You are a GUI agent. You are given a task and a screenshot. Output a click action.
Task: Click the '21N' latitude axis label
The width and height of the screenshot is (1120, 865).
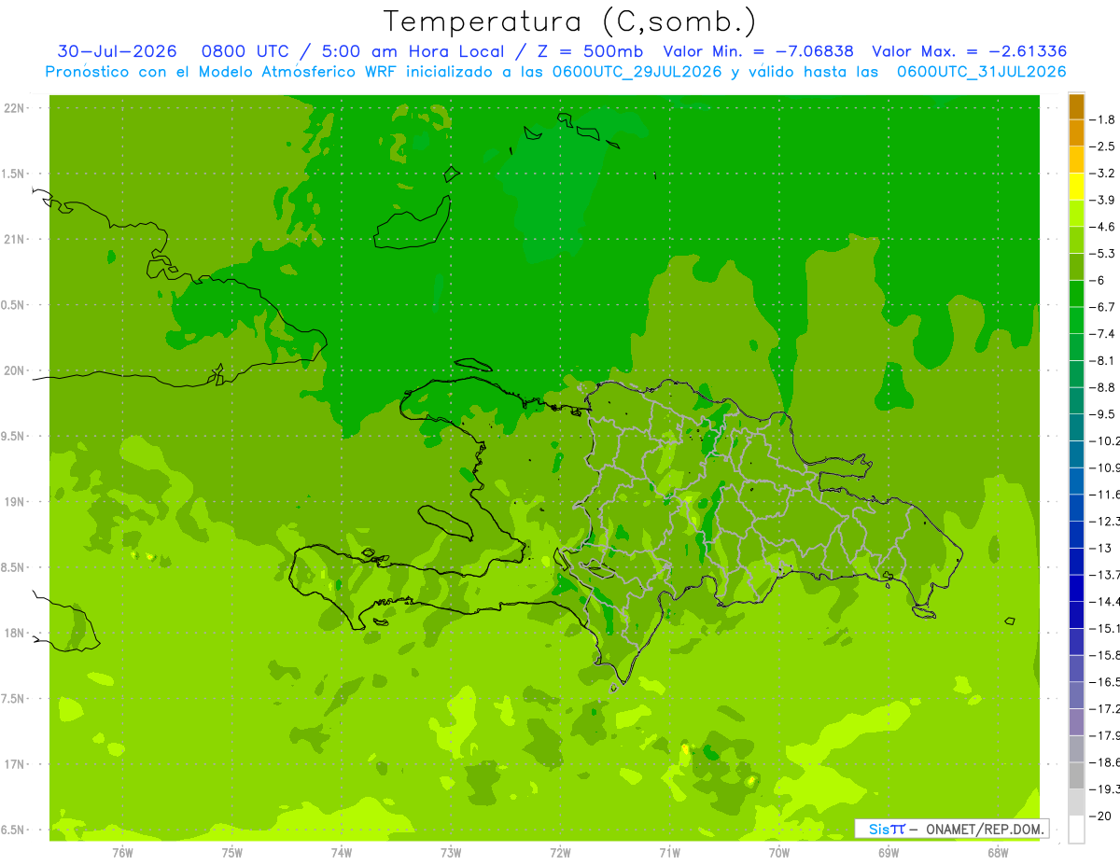pyautogui.click(x=14, y=239)
